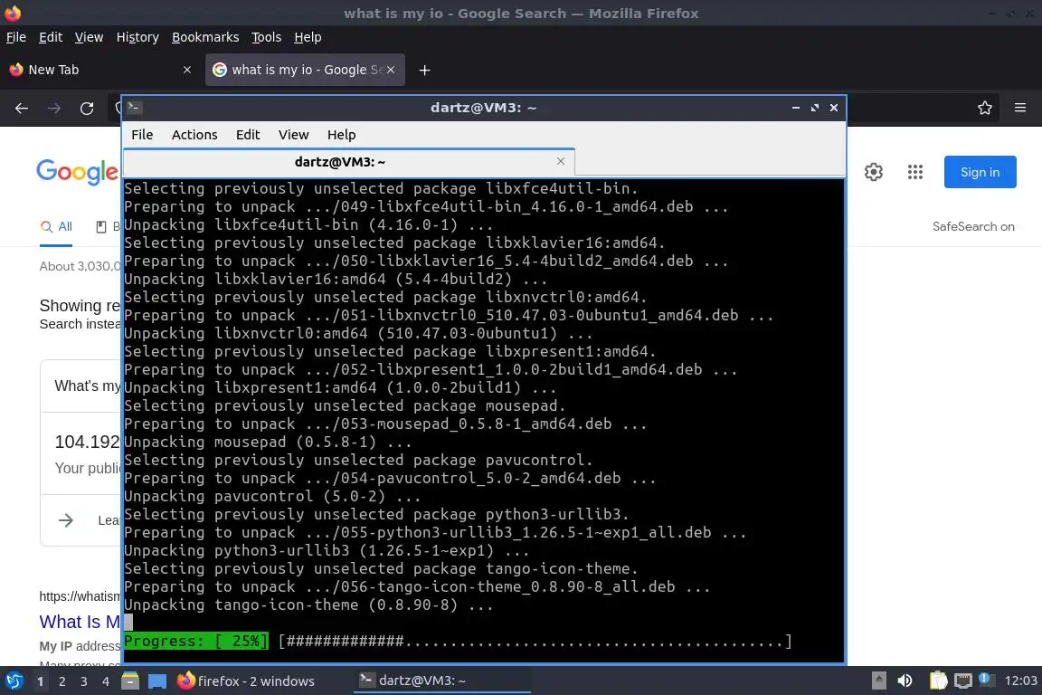Switch to workspace 4 in the pager
The image size is (1042, 695).
coord(106,681)
